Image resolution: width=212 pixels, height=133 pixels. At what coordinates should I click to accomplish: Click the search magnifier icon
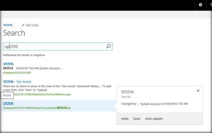[109, 46]
